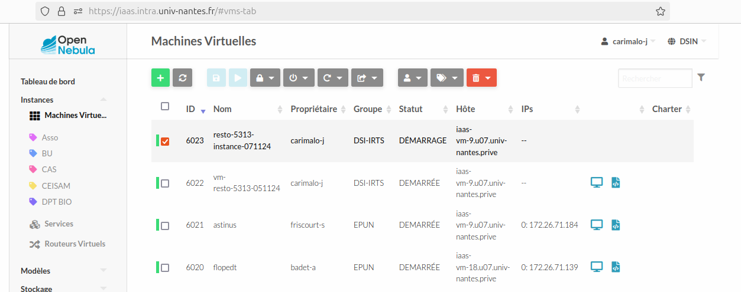Click the filter funnel icon
This screenshot has width=741, height=292.
pos(701,77)
